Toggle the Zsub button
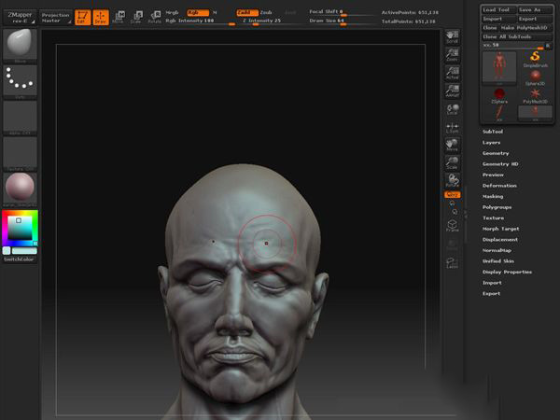This screenshot has width=560, height=420. (x=266, y=12)
